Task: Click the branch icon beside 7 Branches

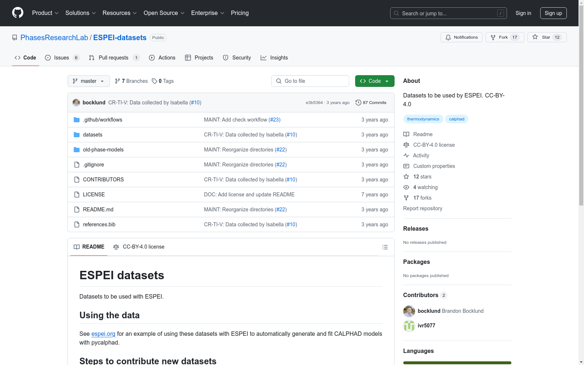Action: click(x=118, y=81)
